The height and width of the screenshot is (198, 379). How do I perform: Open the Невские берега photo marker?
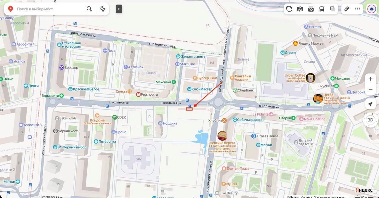click(x=222, y=136)
